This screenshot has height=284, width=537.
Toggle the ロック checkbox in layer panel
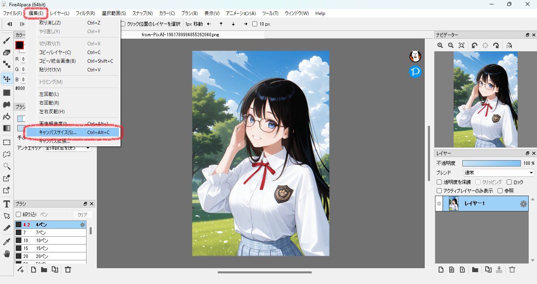pos(509,182)
